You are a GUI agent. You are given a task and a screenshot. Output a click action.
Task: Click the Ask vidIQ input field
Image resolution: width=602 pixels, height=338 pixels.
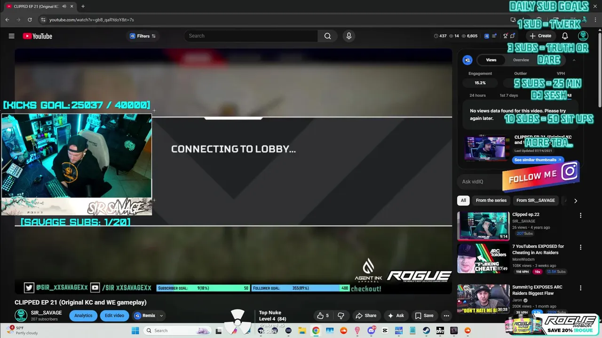[480, 182]
